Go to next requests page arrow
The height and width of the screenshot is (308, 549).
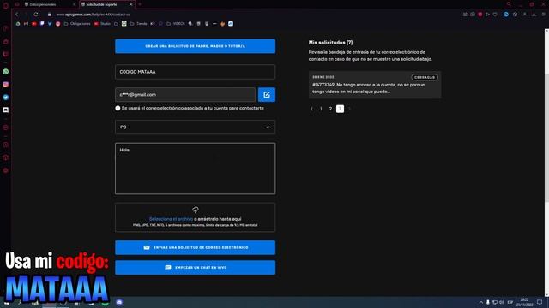(349, 109)
